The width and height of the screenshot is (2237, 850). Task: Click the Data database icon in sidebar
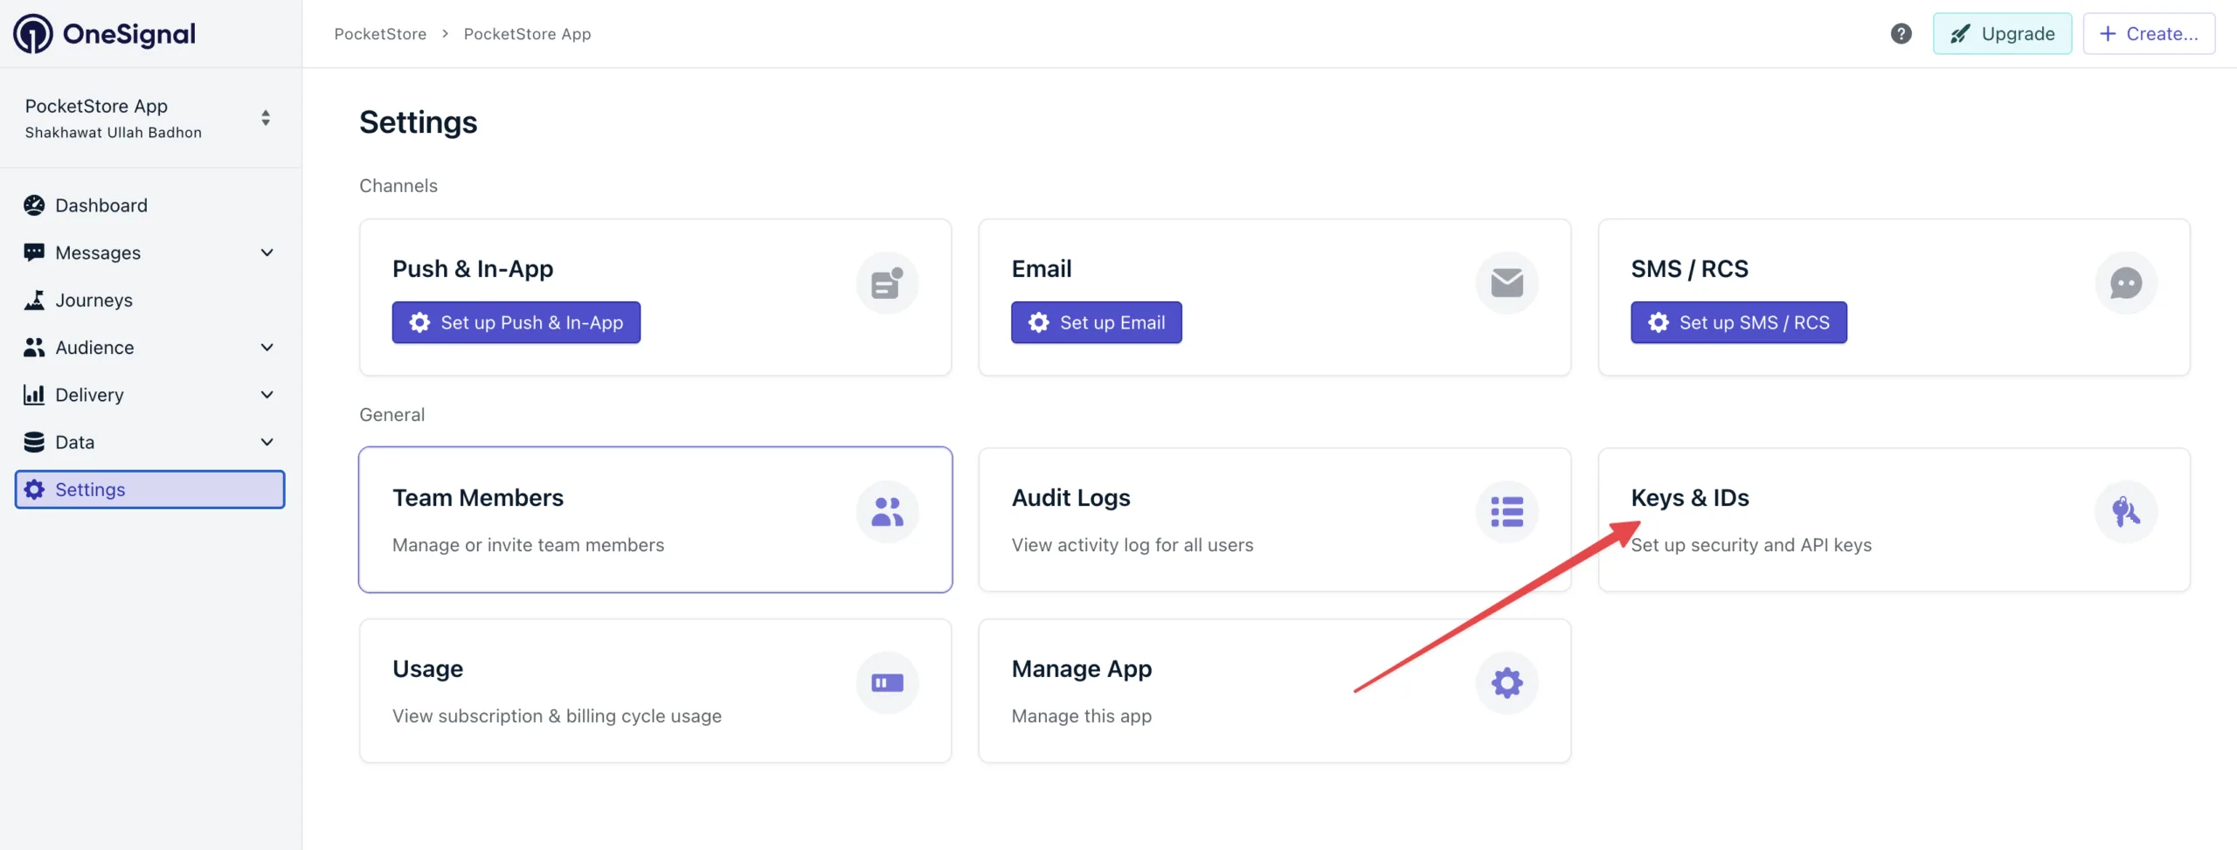[x=34, y=442]
